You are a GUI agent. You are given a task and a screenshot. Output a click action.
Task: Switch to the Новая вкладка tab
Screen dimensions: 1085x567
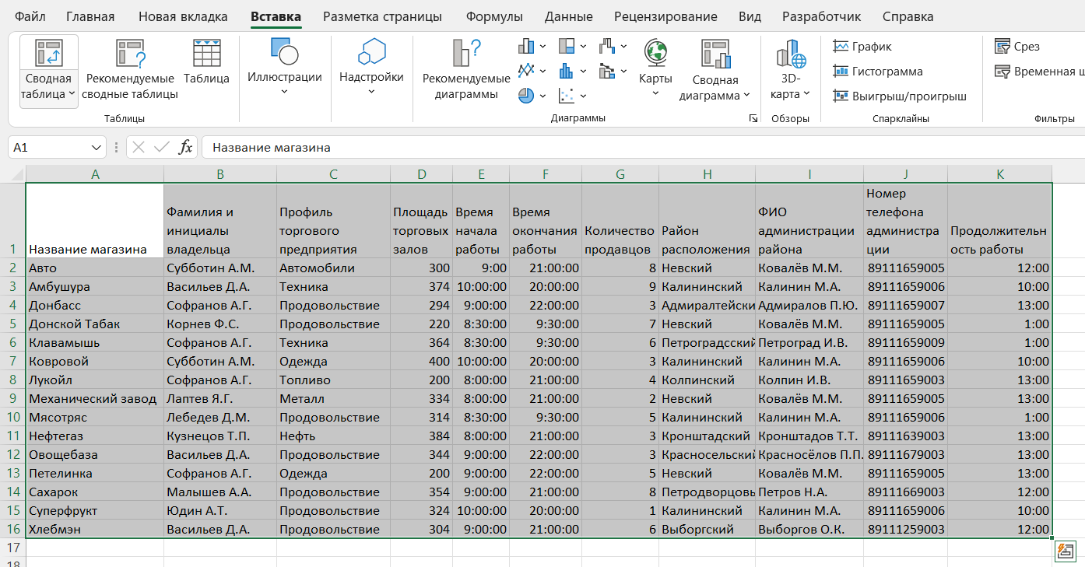(183, 16)
